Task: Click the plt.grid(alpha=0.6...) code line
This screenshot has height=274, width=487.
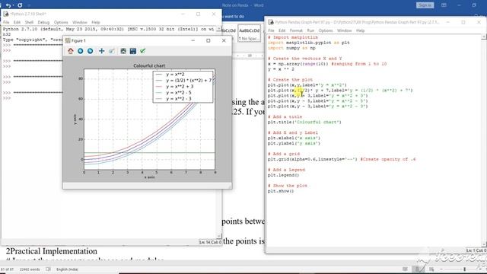Action: (x=342, y=159)
